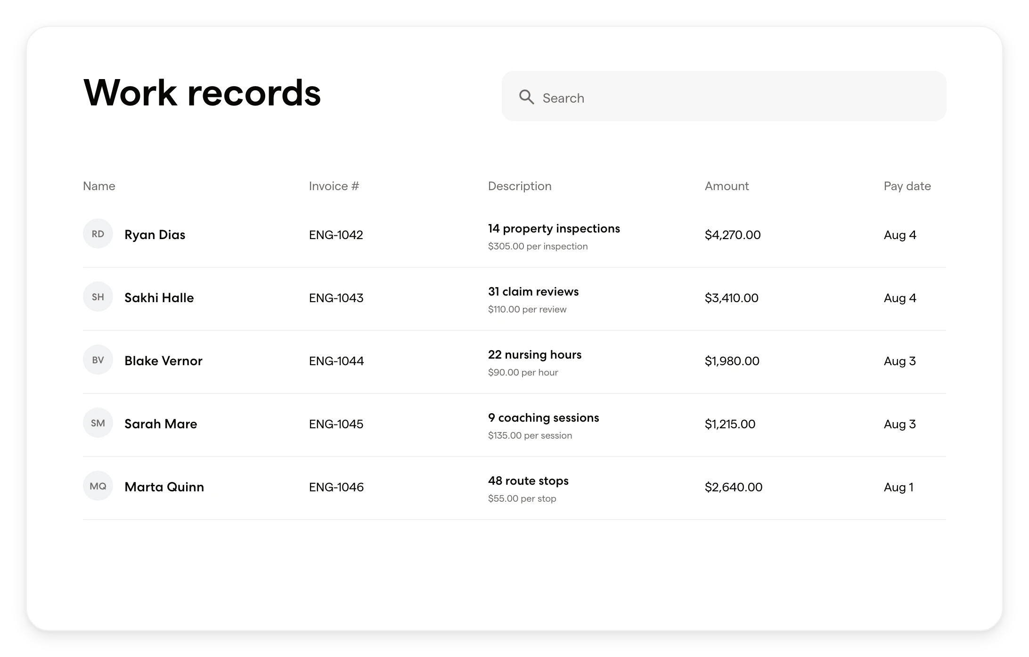
Task: Click invoice number ENG-1042
Action: 336,235
